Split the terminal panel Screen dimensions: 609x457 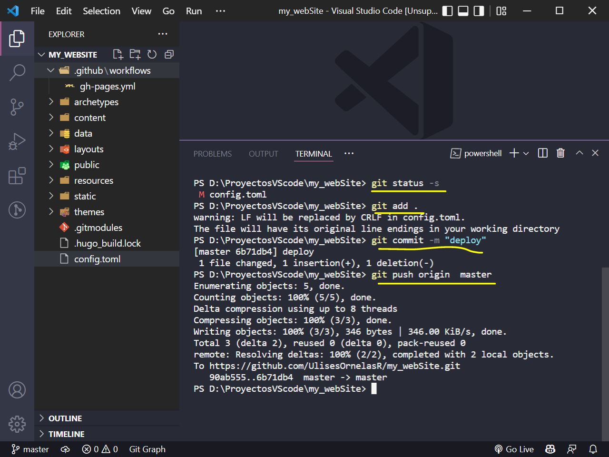pyautogui.click(x=542, y=153)
